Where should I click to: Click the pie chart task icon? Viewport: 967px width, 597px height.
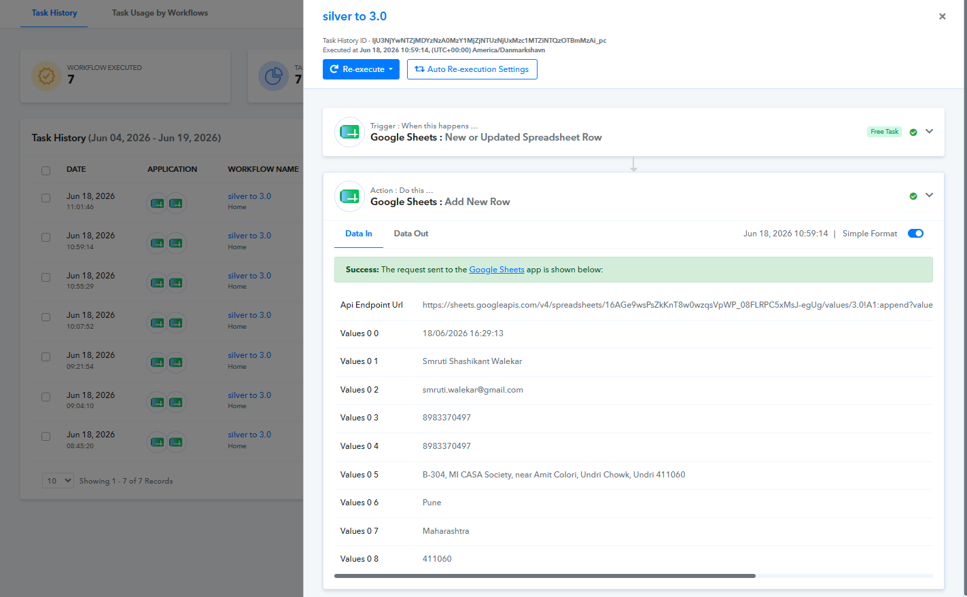pyautogui.click(x=274, y=76)
